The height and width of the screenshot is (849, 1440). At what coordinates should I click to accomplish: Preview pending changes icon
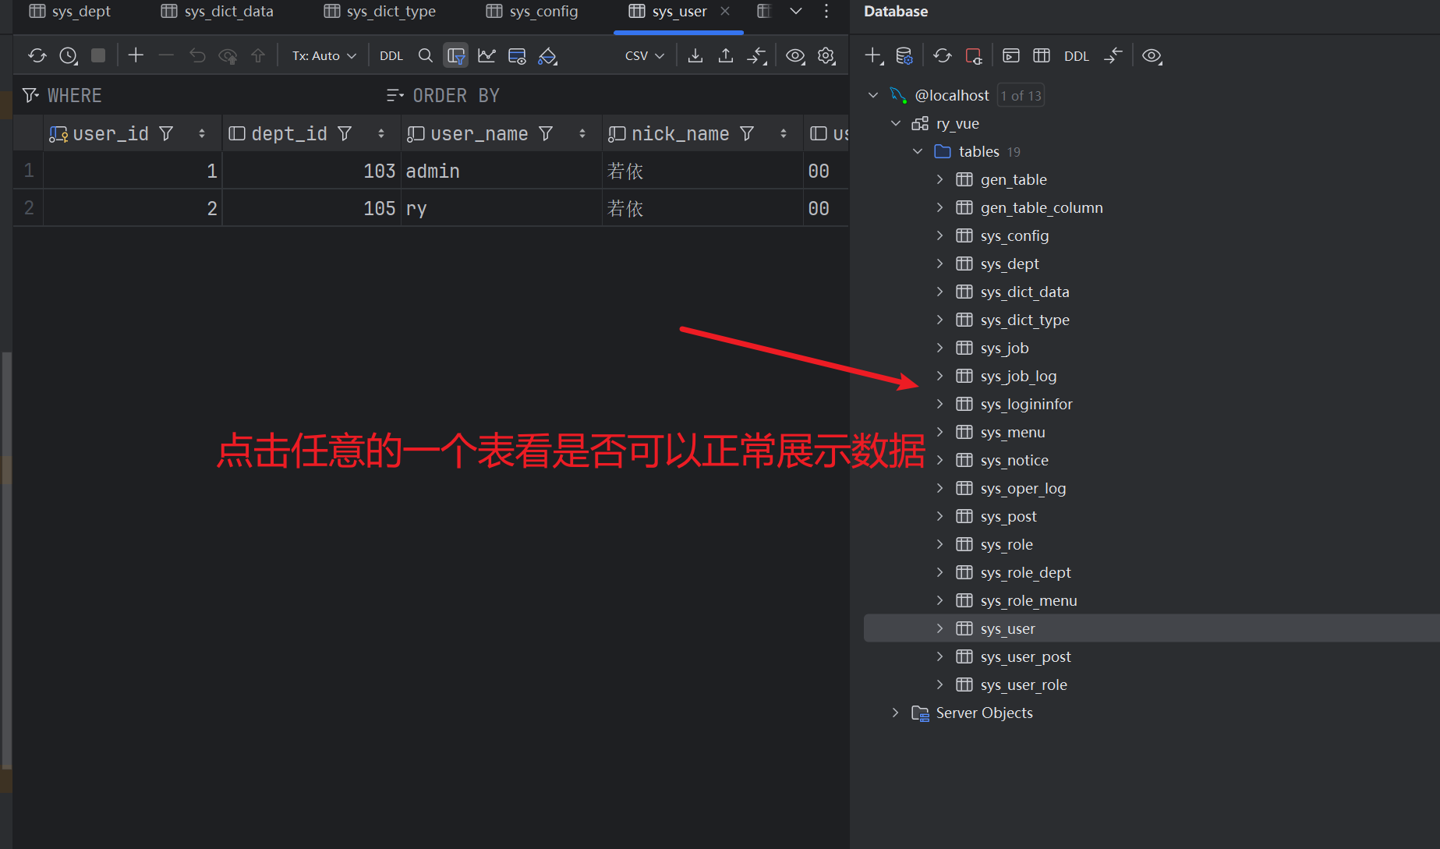(228, 56)
